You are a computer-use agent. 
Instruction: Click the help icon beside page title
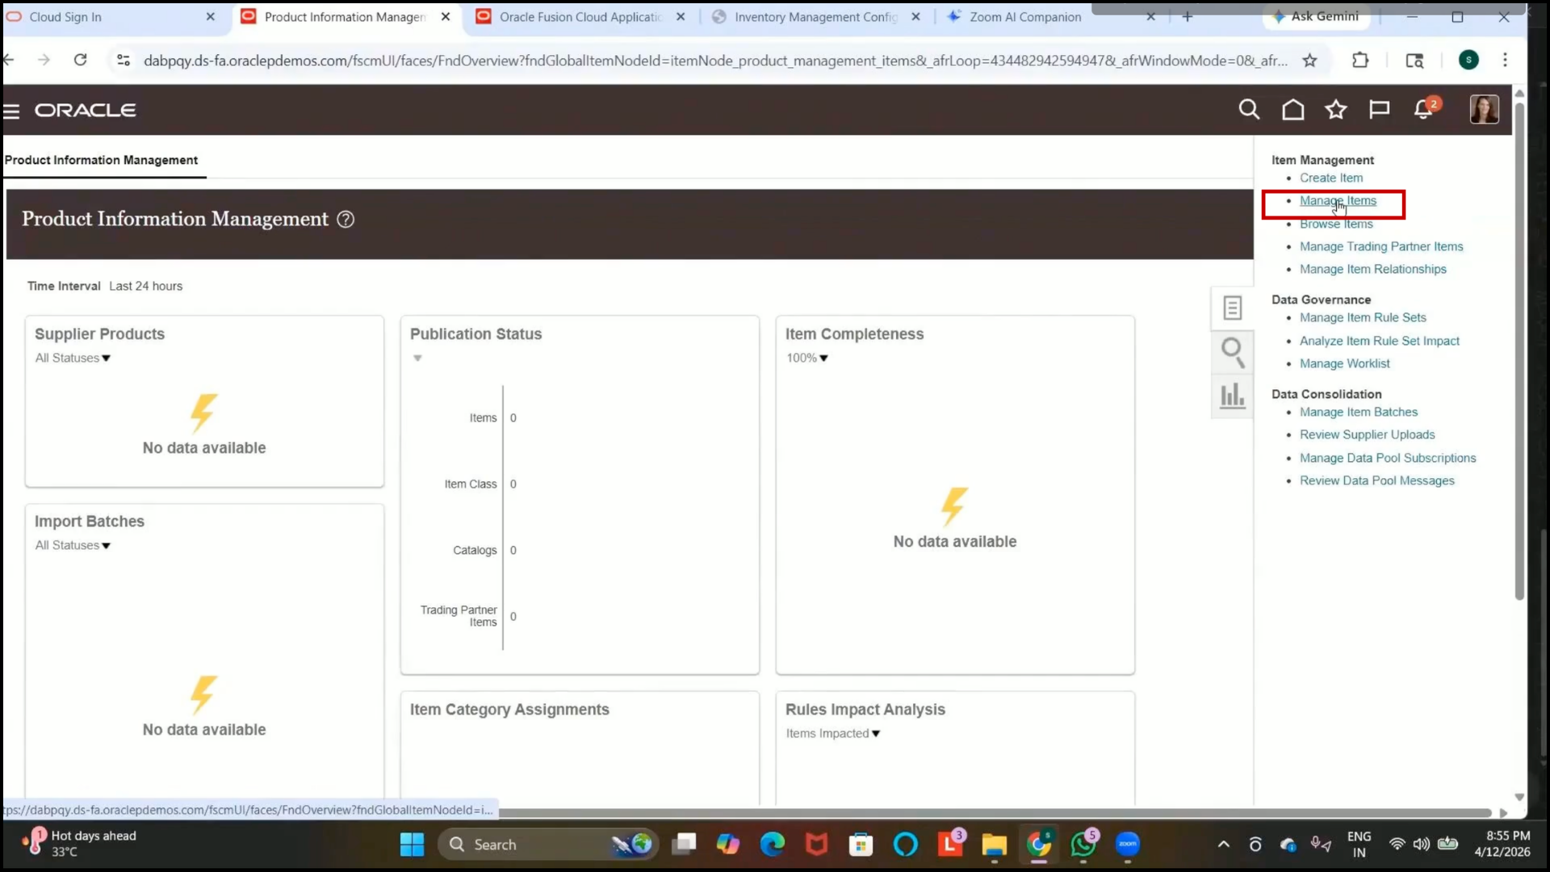click(346, 220)
